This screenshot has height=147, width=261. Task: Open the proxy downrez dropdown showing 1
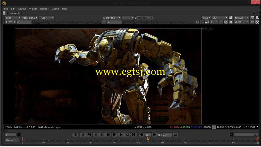(214, 22)
